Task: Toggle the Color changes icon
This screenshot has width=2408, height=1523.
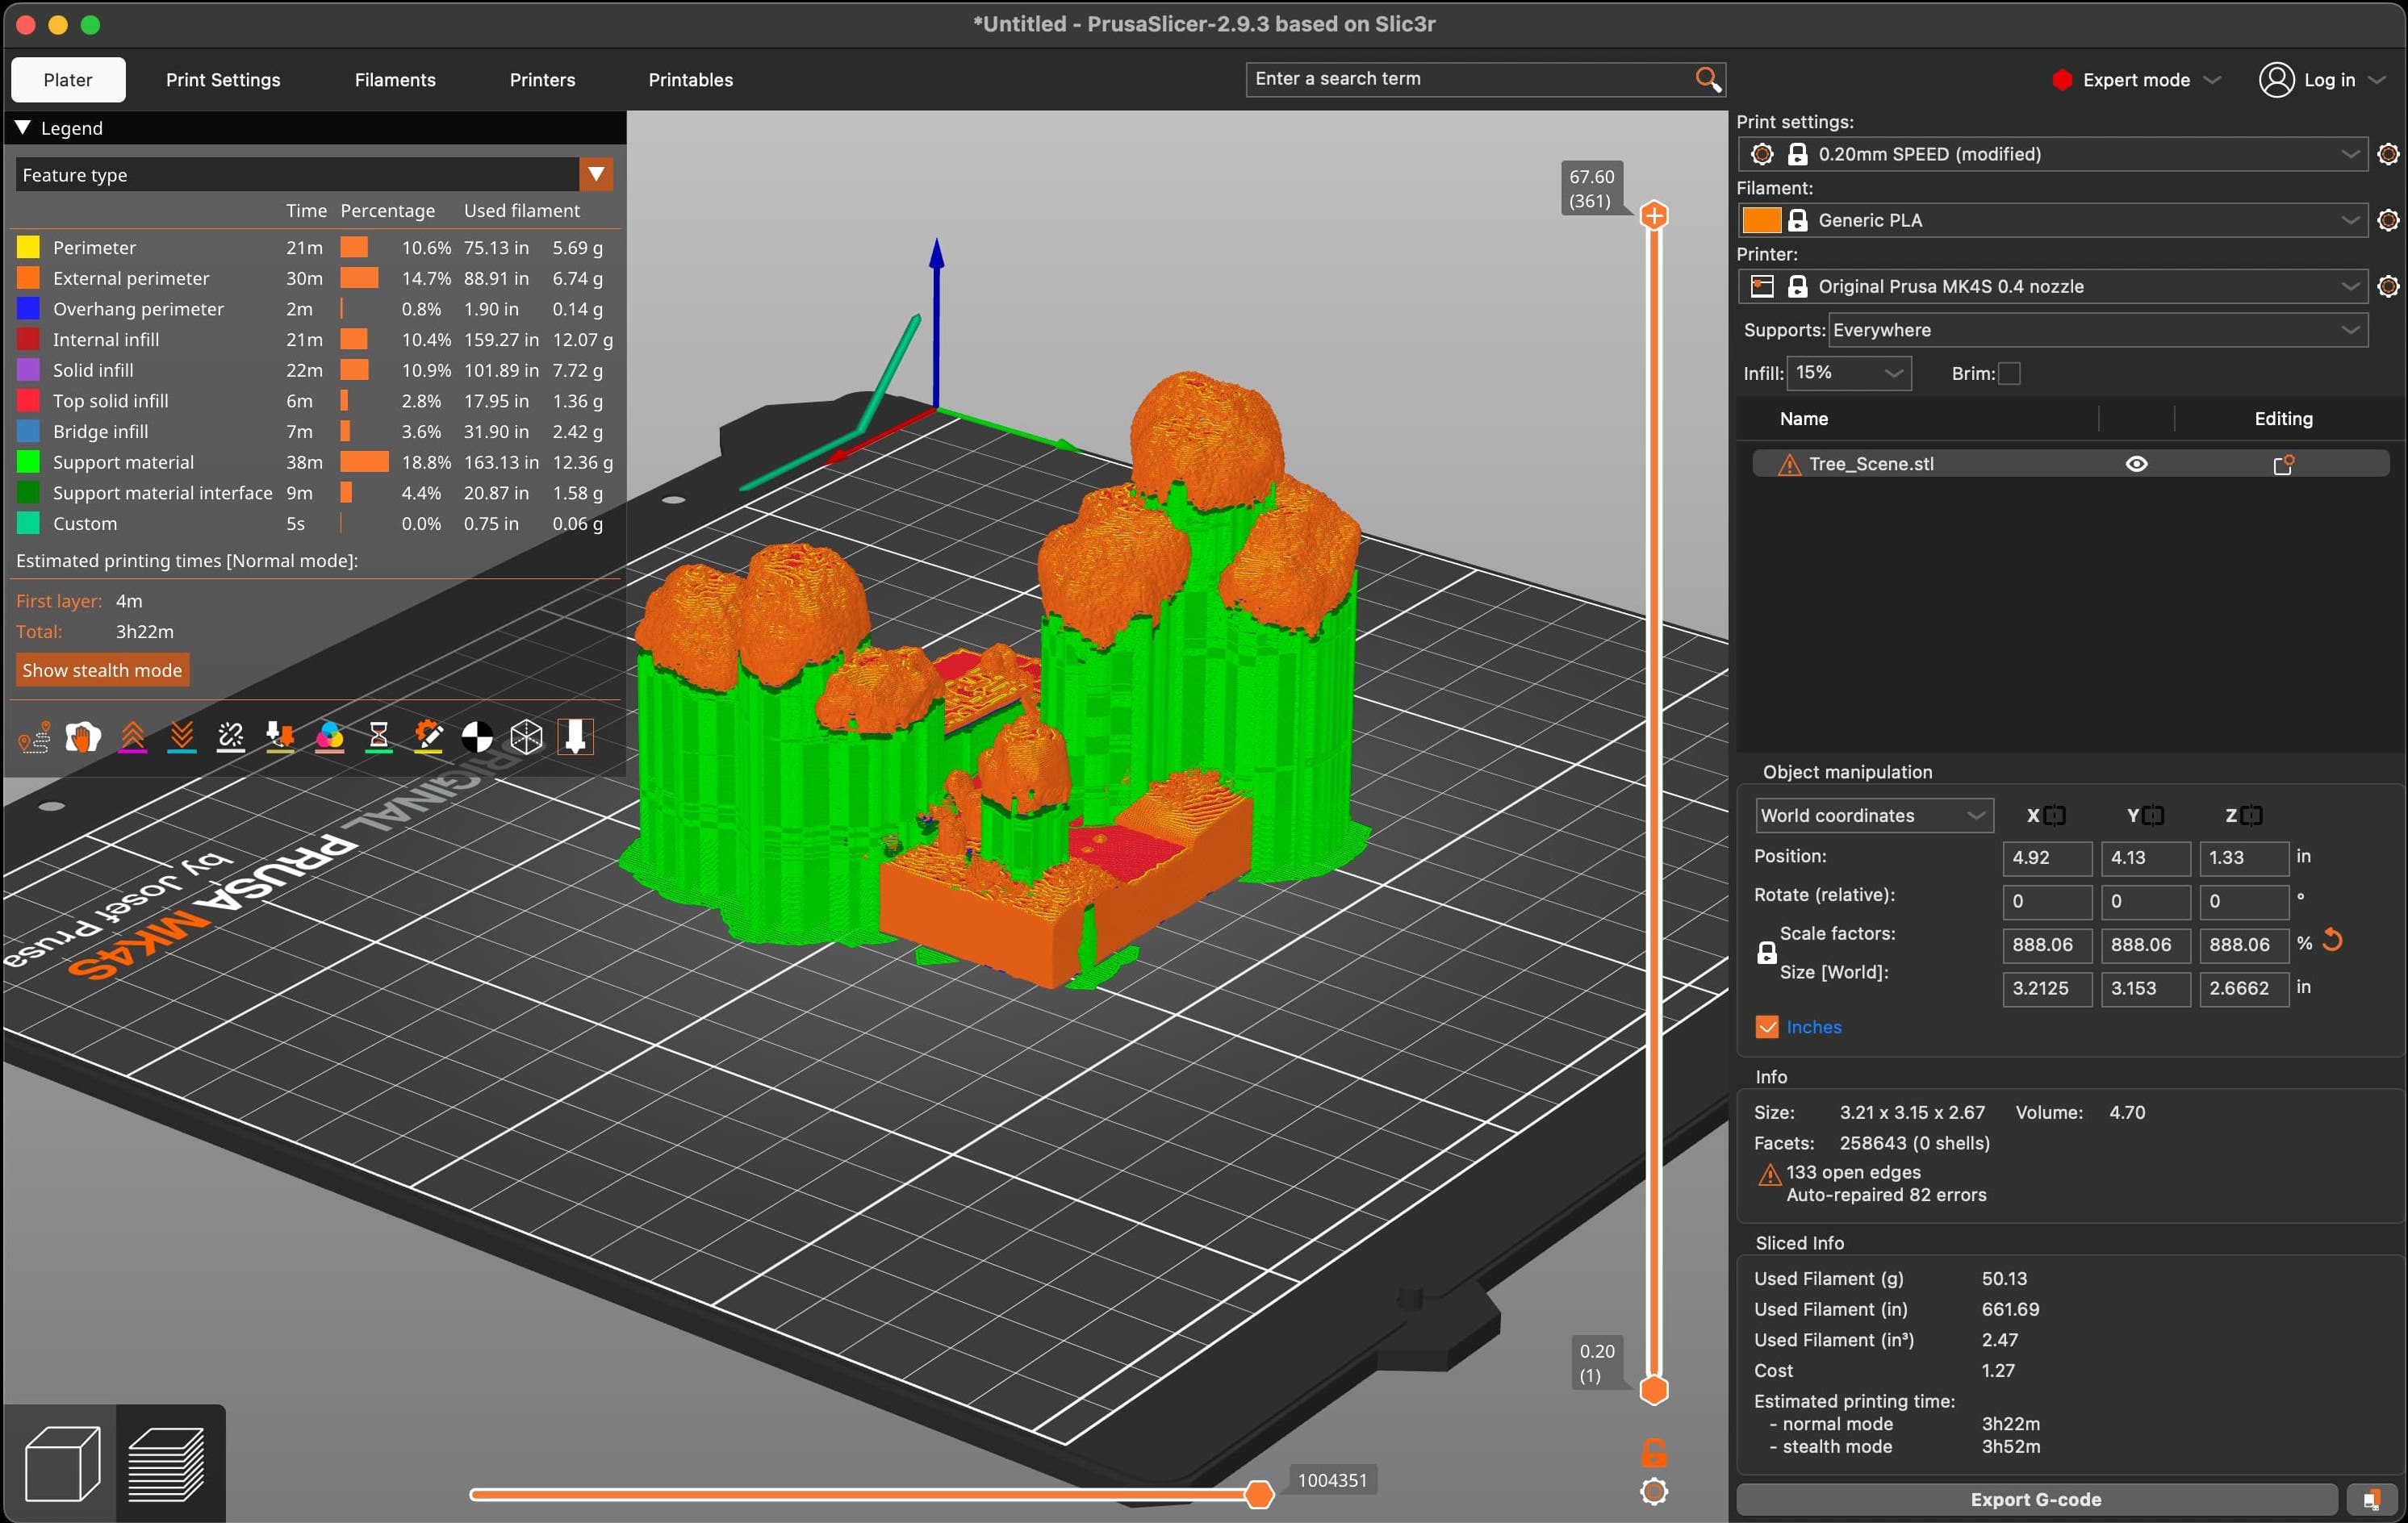Action: point(329,737)
